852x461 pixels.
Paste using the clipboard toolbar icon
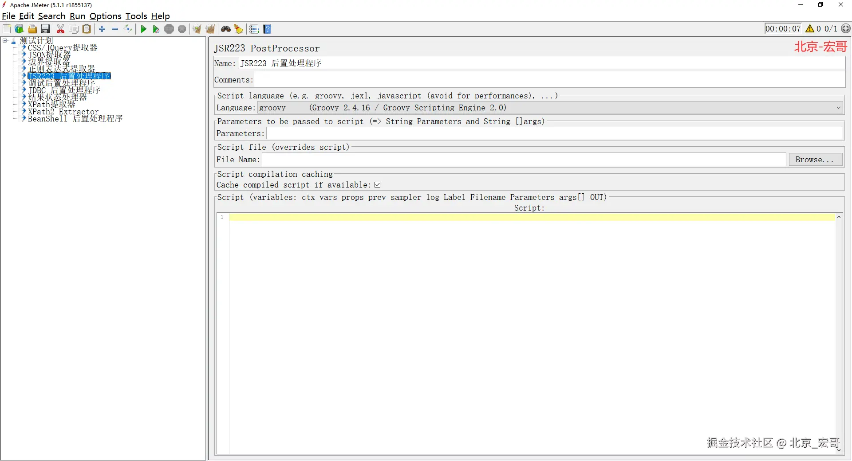click(87, 29)
